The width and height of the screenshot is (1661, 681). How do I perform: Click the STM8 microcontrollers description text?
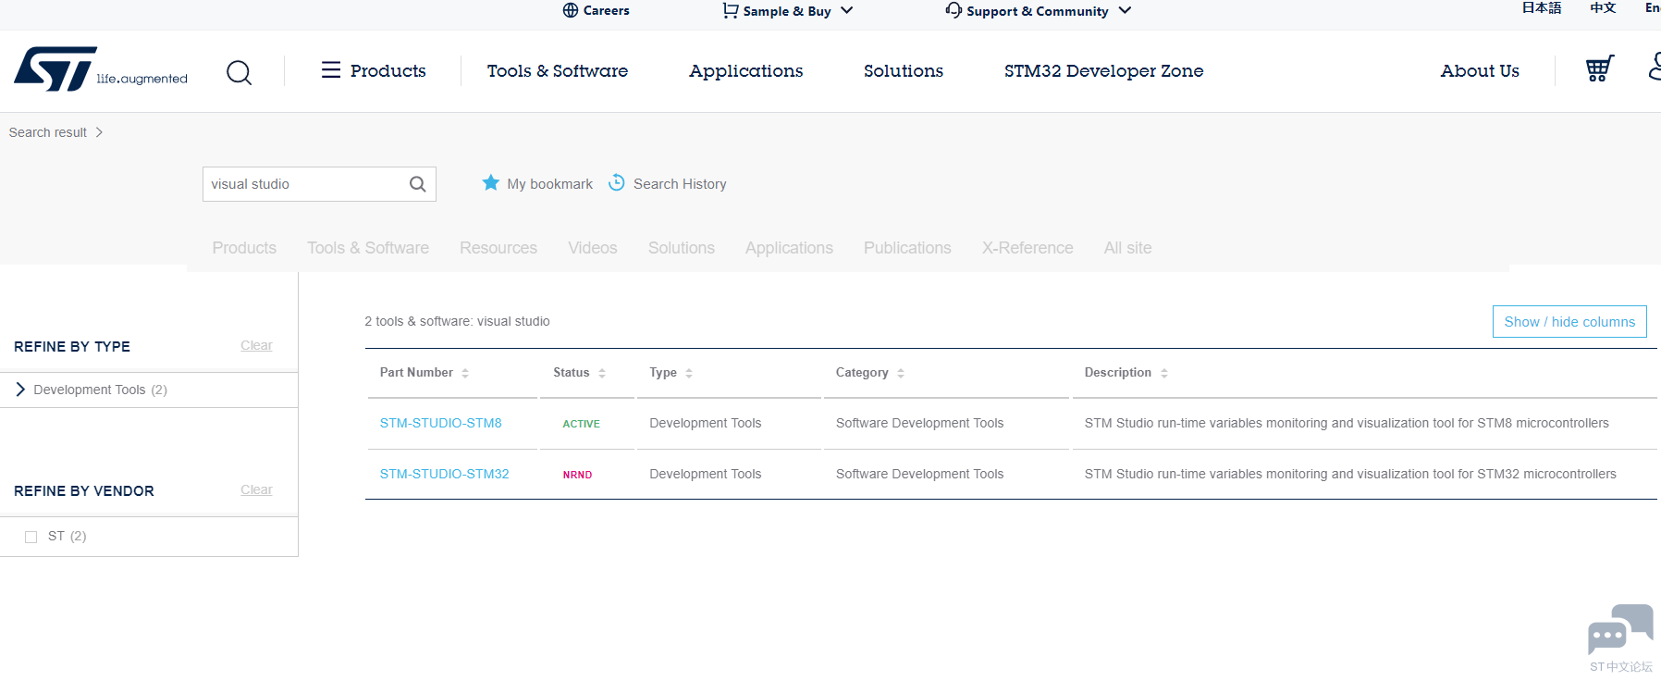(x=1347, y=423)
